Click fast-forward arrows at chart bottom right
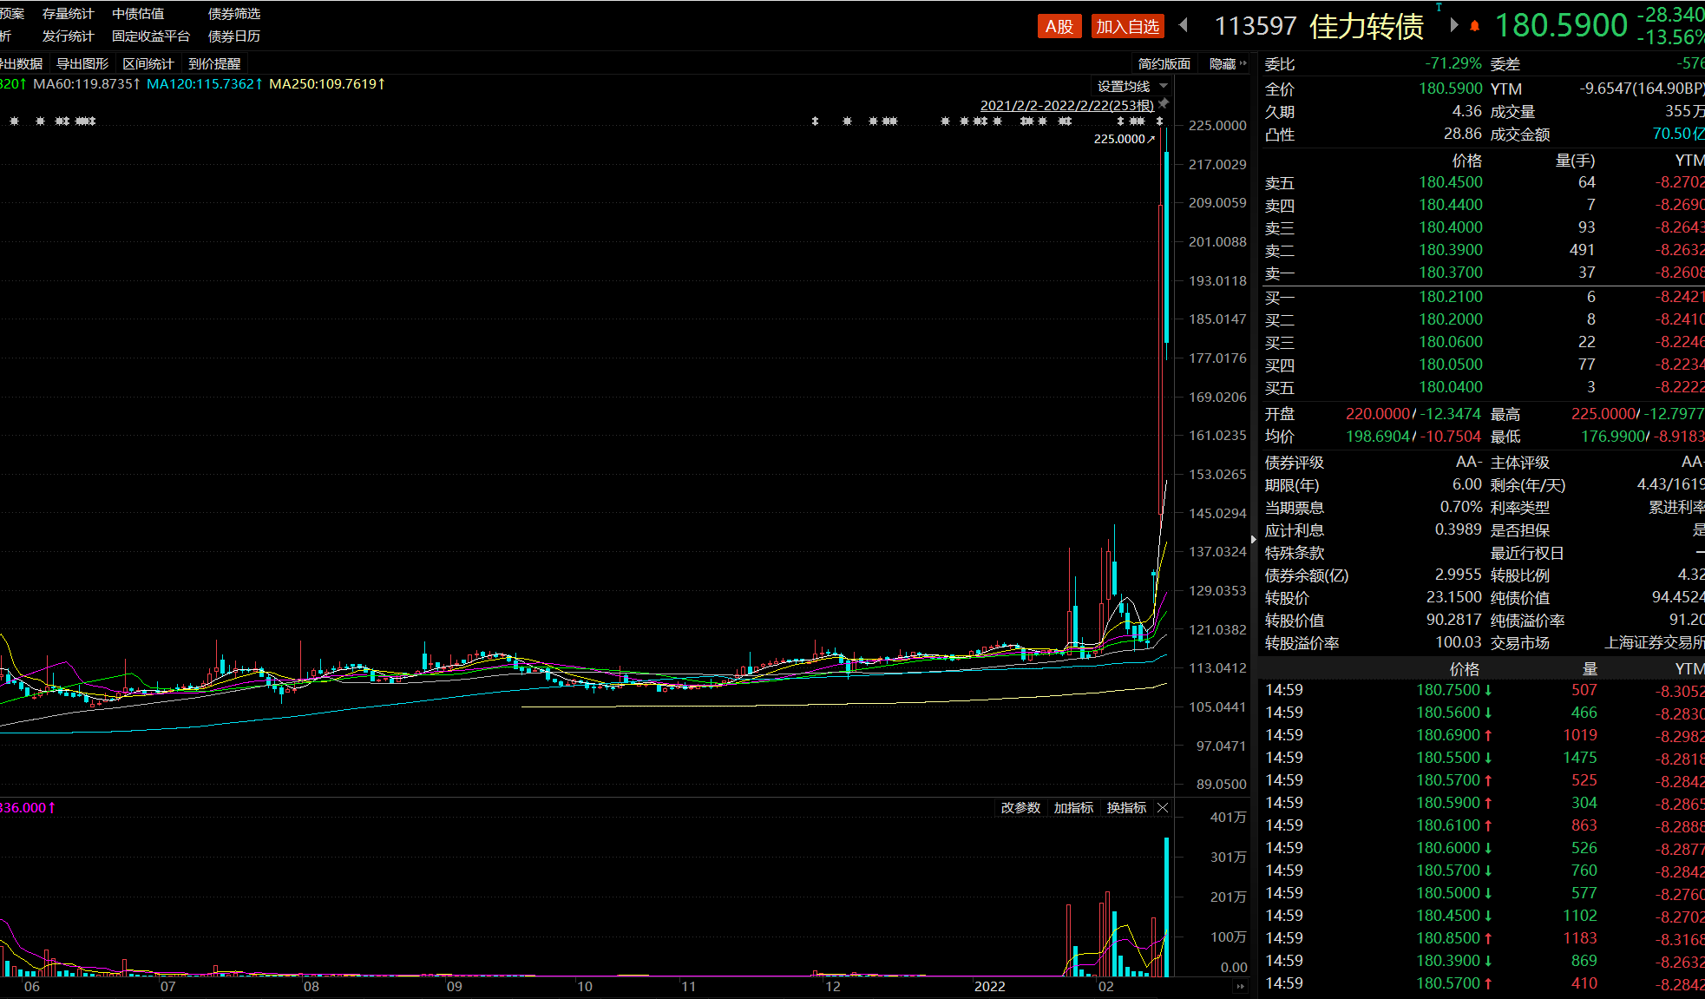1705x999 pixels. coord(1240,986)
